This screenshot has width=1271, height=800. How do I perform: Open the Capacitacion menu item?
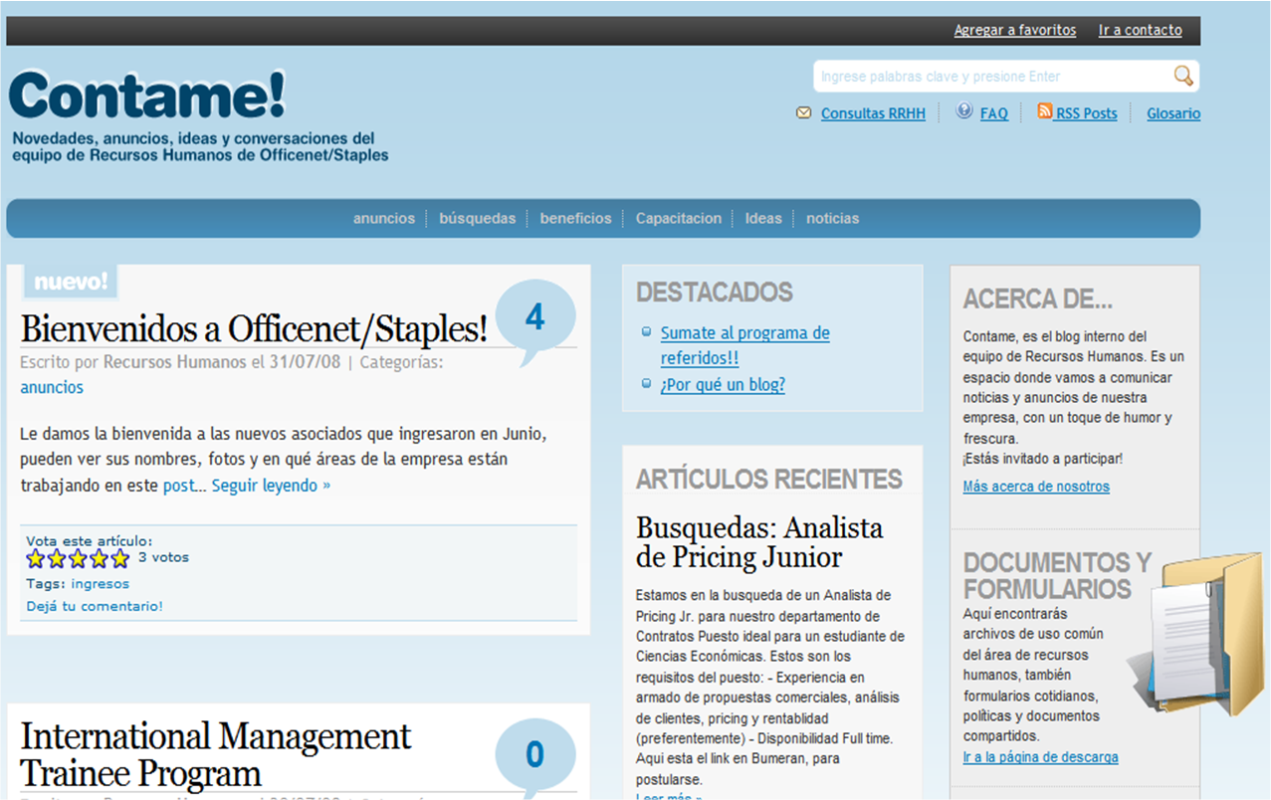click(678, 219)
